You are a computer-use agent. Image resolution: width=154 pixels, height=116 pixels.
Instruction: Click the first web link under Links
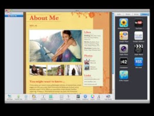coord(92,79)
